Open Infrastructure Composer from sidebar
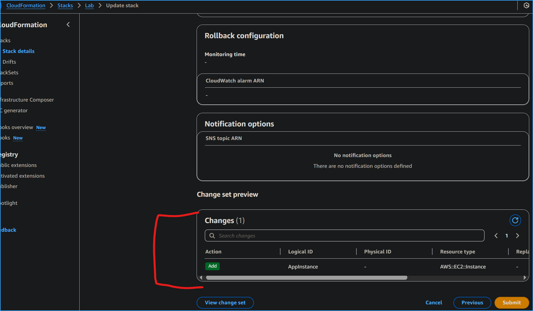533x311 pixels. (27, 100)
